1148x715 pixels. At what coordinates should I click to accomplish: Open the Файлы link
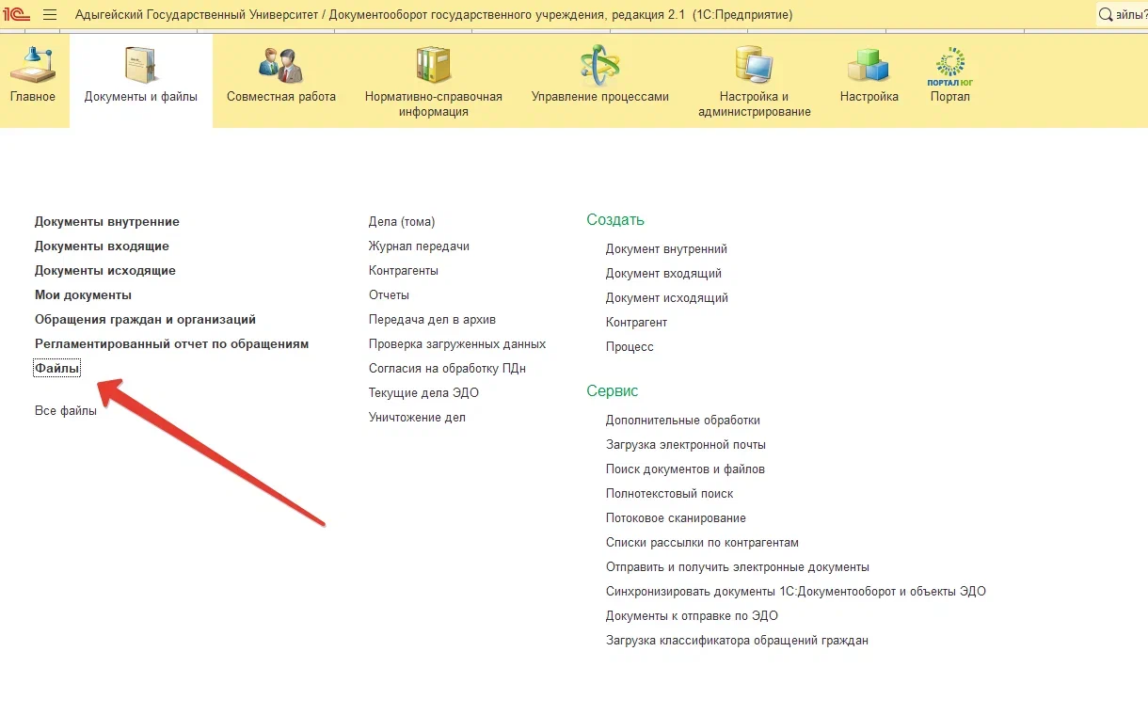coord(57,369)
